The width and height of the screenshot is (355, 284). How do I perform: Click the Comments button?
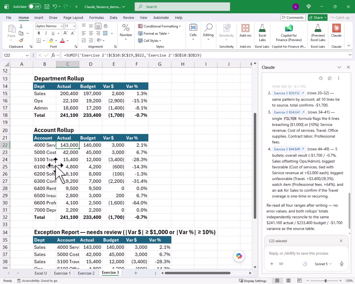(293, 18)
